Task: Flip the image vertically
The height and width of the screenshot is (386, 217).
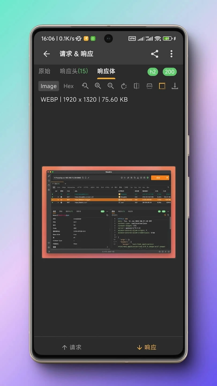Action: (149, 86)
